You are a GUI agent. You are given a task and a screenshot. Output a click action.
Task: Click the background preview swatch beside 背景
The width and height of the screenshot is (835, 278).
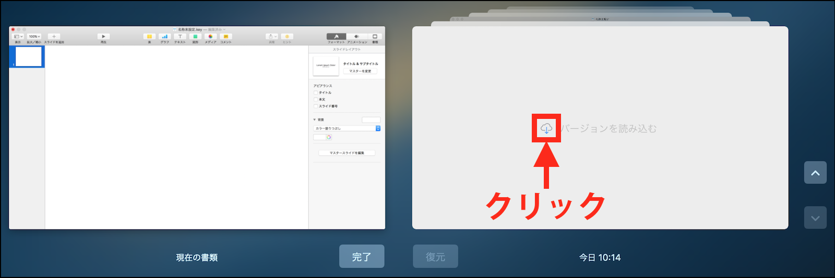pos(371,120)
